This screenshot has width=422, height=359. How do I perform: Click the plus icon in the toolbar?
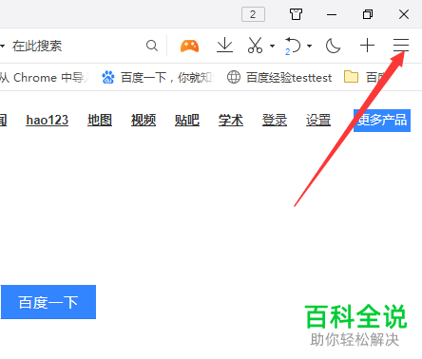point(367,46)
